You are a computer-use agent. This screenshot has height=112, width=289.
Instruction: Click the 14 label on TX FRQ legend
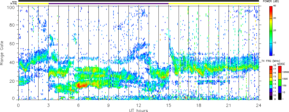(275, 80)
